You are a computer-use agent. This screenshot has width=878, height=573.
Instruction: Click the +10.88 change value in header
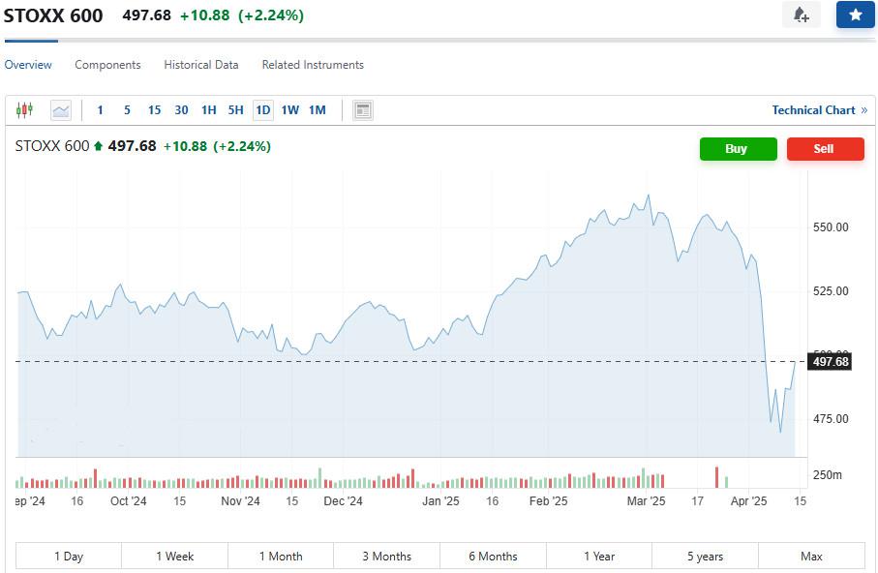point(204,15)
